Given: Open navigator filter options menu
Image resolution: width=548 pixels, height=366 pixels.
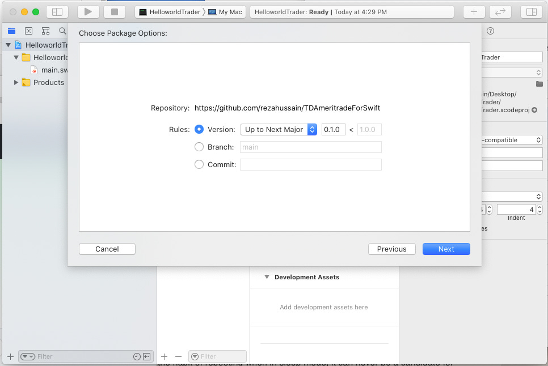Looking at the screenshot, I should 28,356.
